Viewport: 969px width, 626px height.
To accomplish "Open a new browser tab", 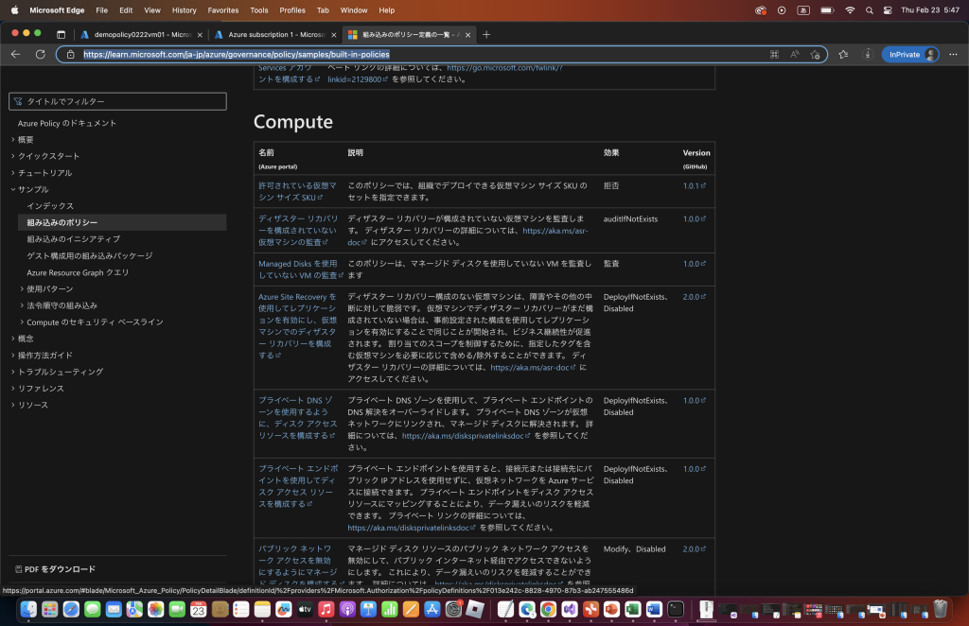I will click(x=486, y=35).
